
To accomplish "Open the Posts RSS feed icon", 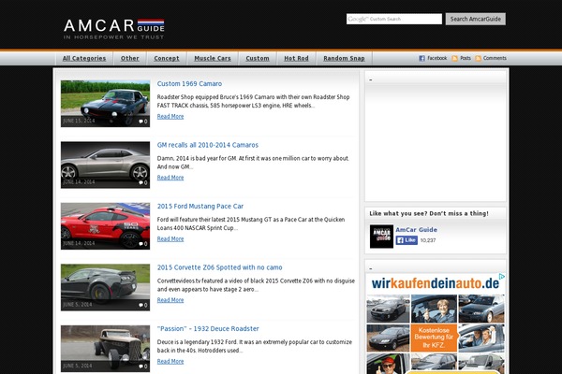I will [455, 58].
